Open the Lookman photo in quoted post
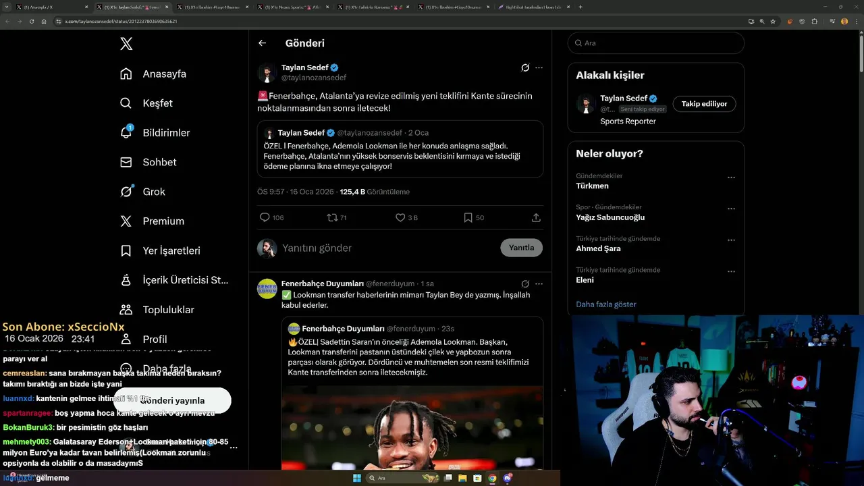The width and height of the screenshot is (864, 486). tap(412, 428)
